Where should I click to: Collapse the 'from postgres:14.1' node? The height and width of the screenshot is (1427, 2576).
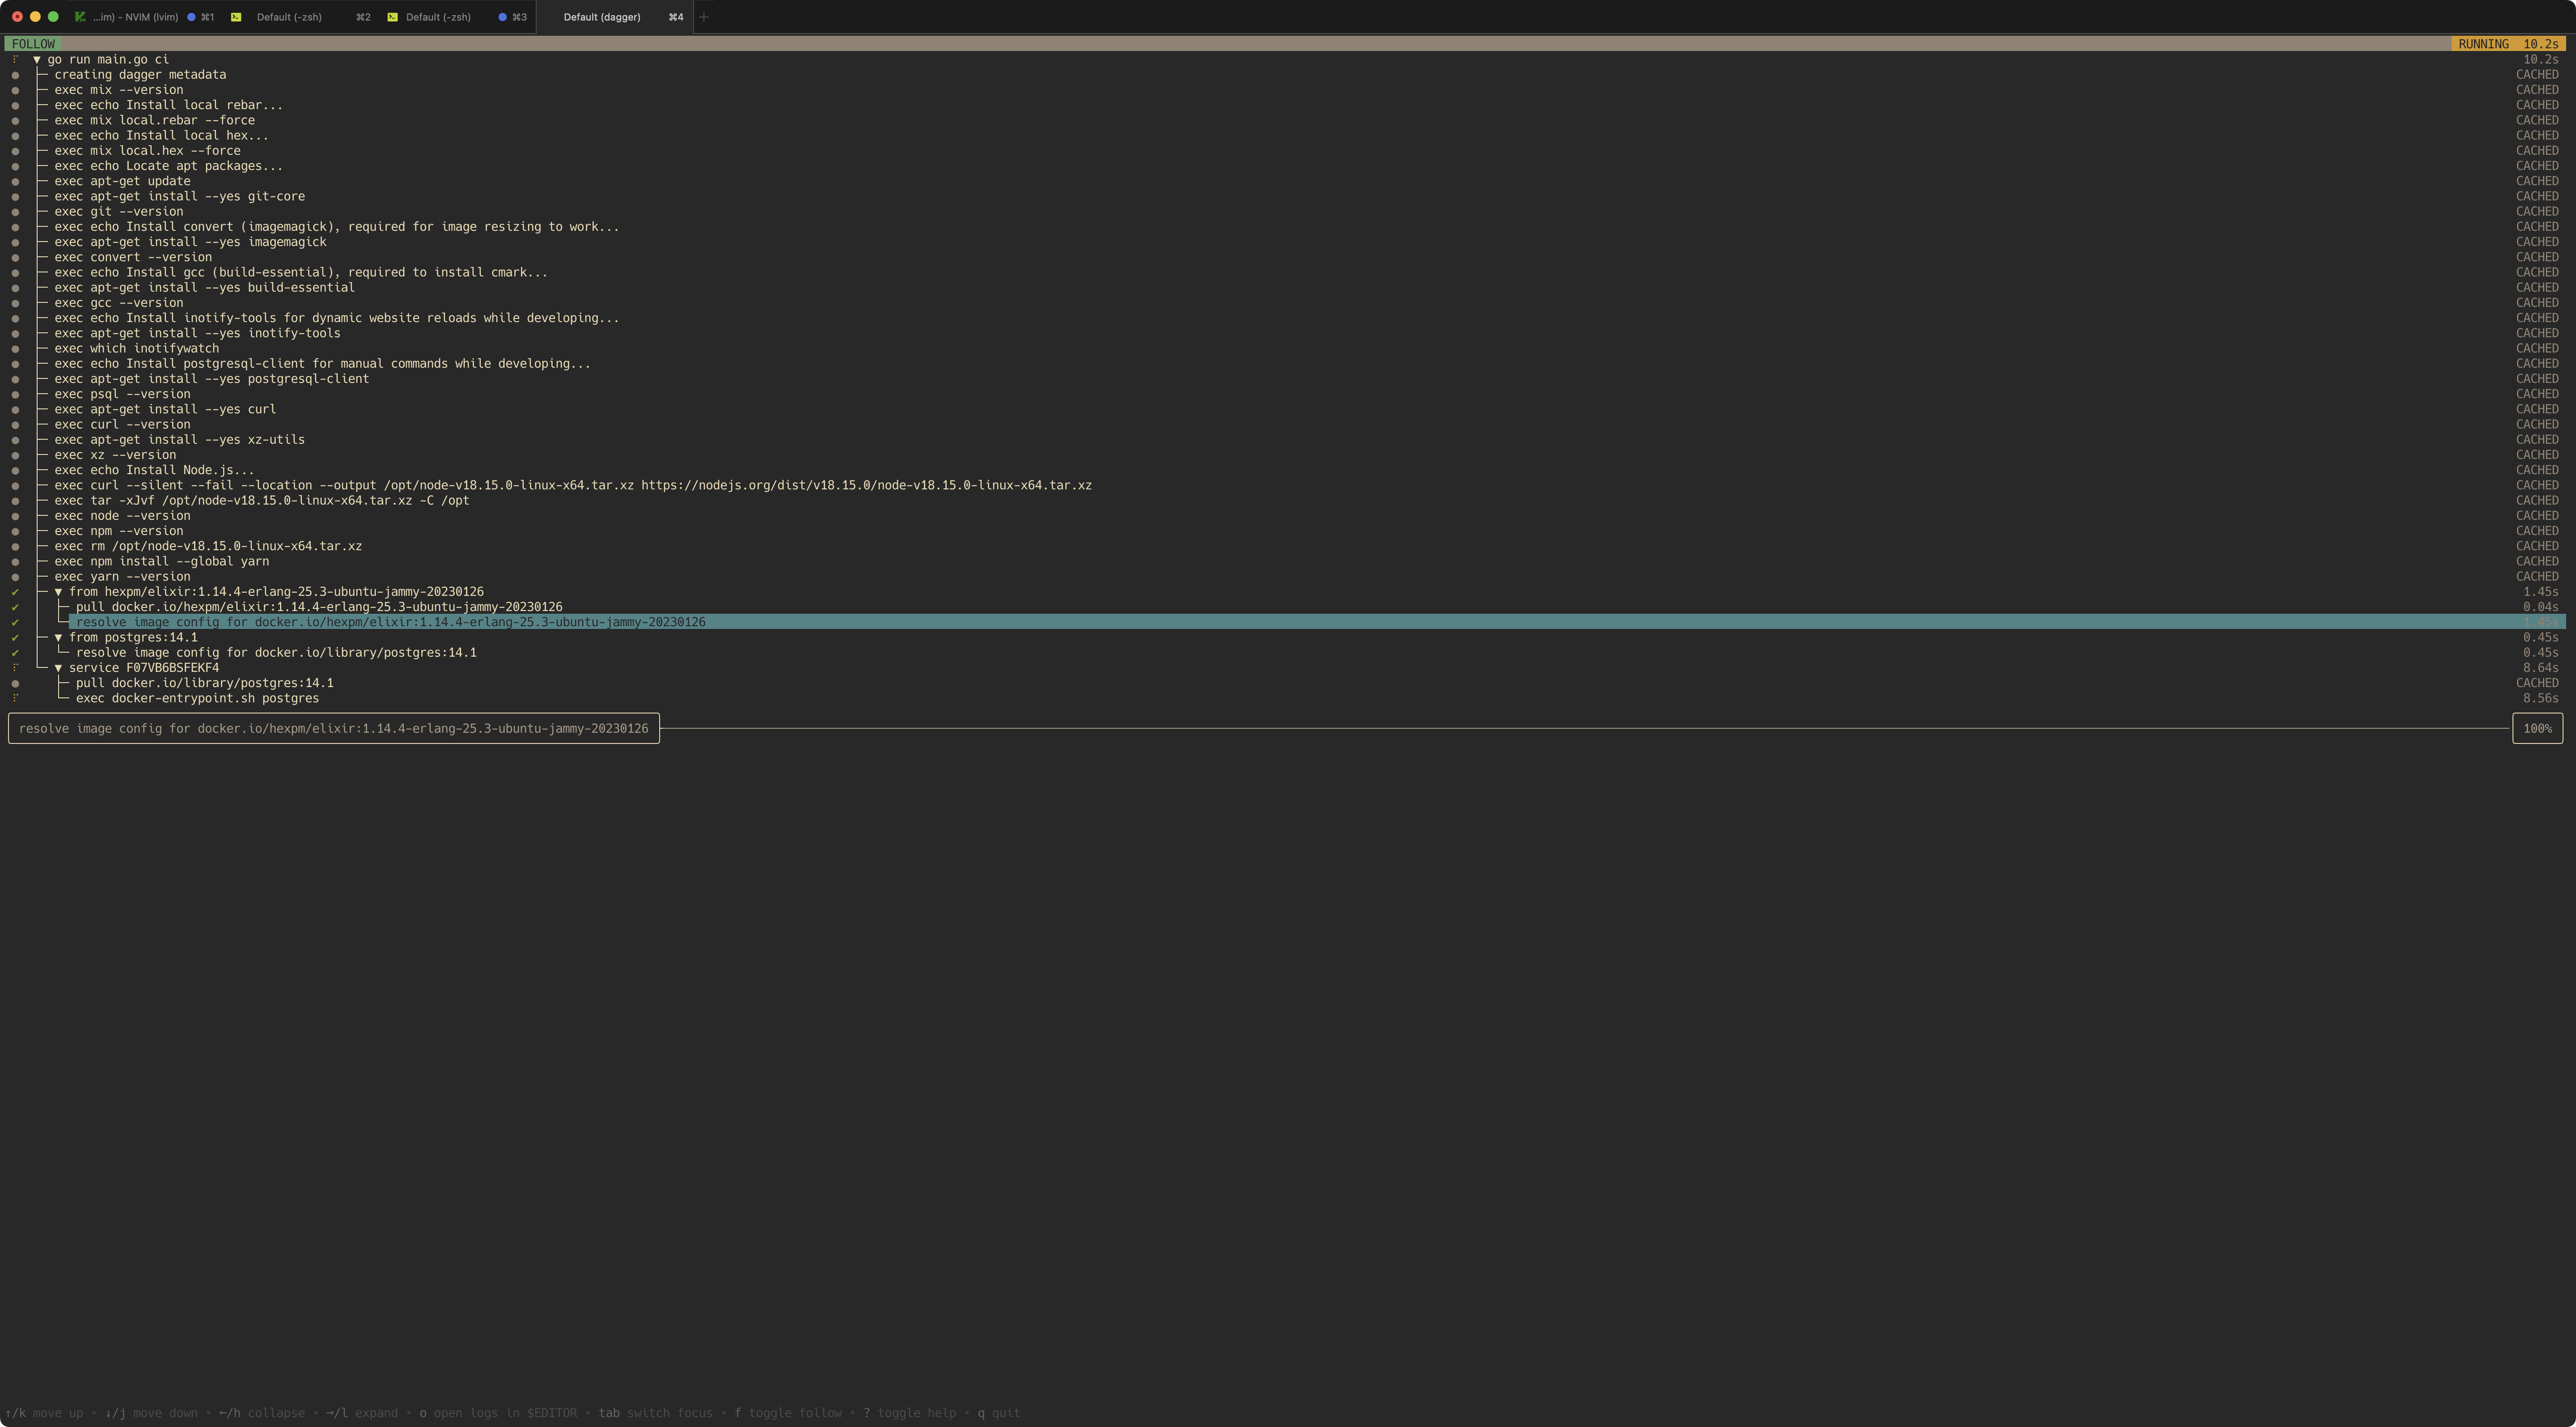(x=58, y=638)
